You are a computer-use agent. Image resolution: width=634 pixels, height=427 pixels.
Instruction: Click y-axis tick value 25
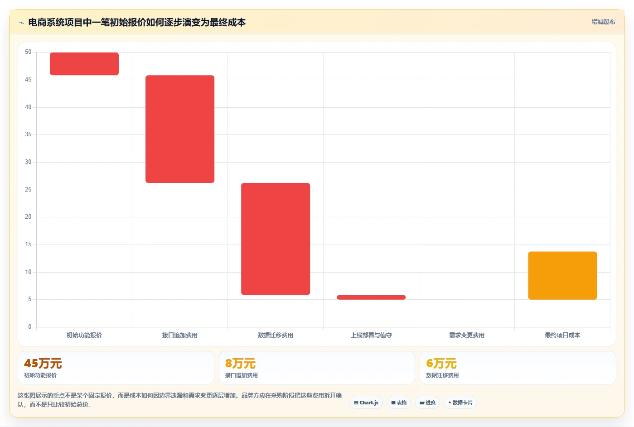(28, 189)
